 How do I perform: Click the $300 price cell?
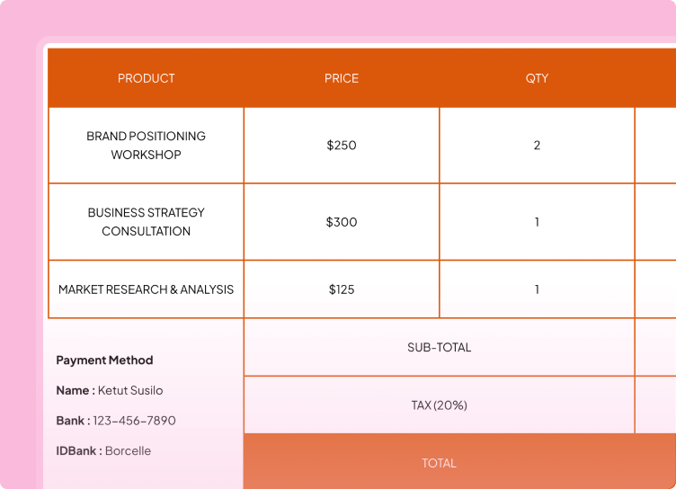coord(342,222)
